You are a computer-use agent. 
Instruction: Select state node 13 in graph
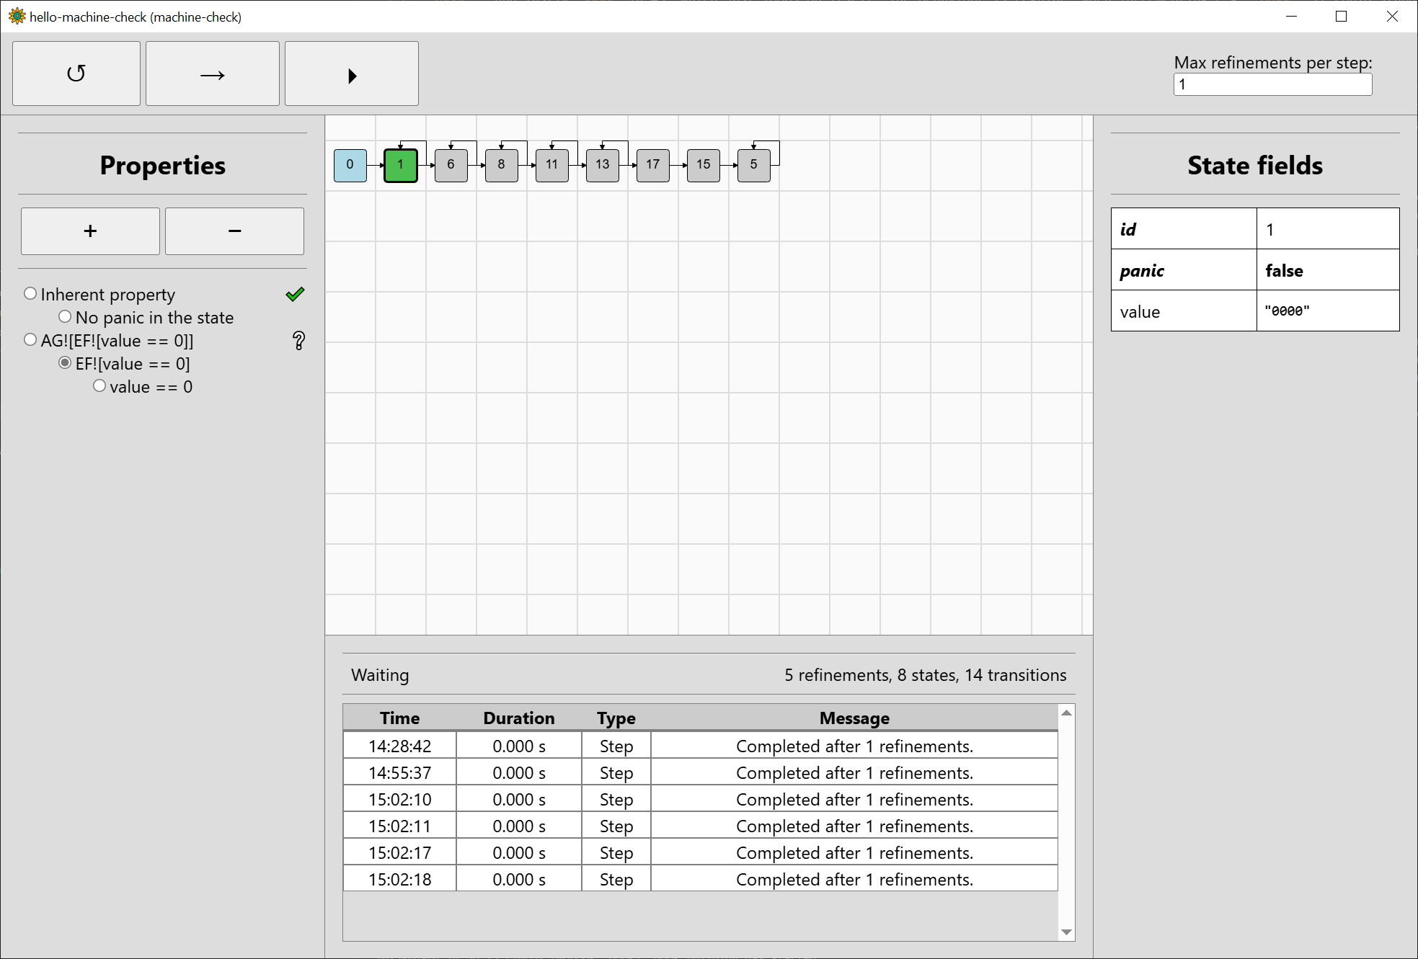tap(603, 165)
